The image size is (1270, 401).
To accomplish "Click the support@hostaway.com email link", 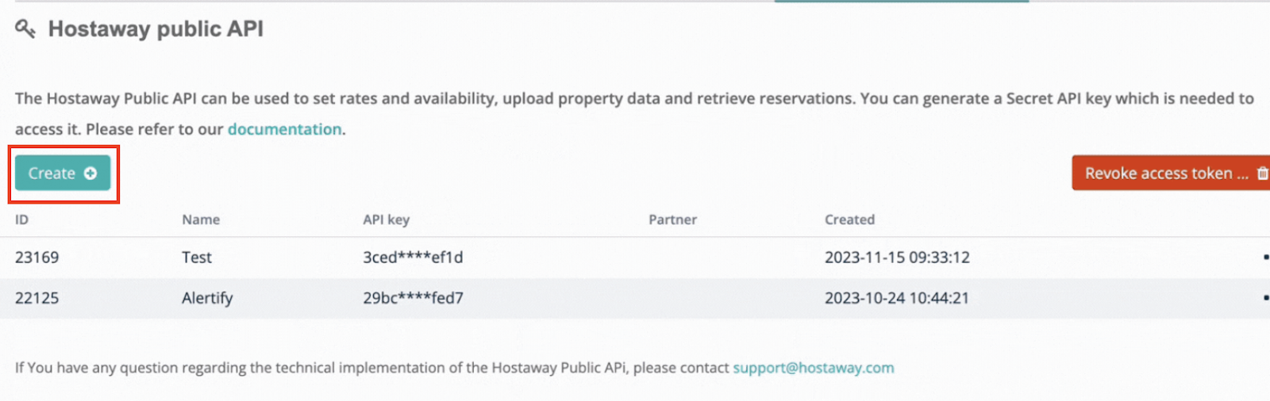I will tap(813, 368).
